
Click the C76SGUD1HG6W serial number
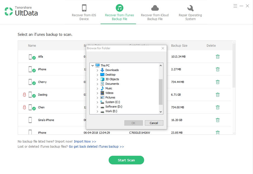coord(140,133)
